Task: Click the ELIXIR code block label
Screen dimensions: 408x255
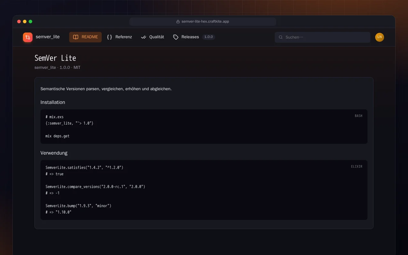Action: click(357, 167)
